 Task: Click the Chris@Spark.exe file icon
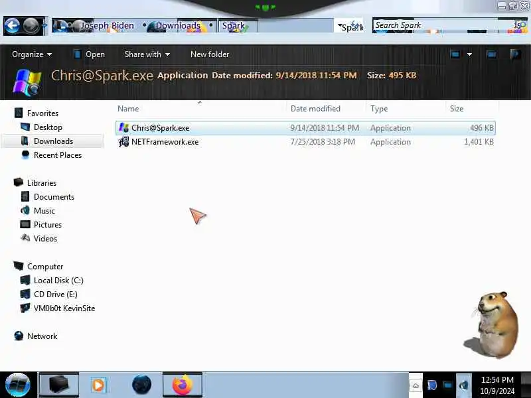click(x=123, y=127)
